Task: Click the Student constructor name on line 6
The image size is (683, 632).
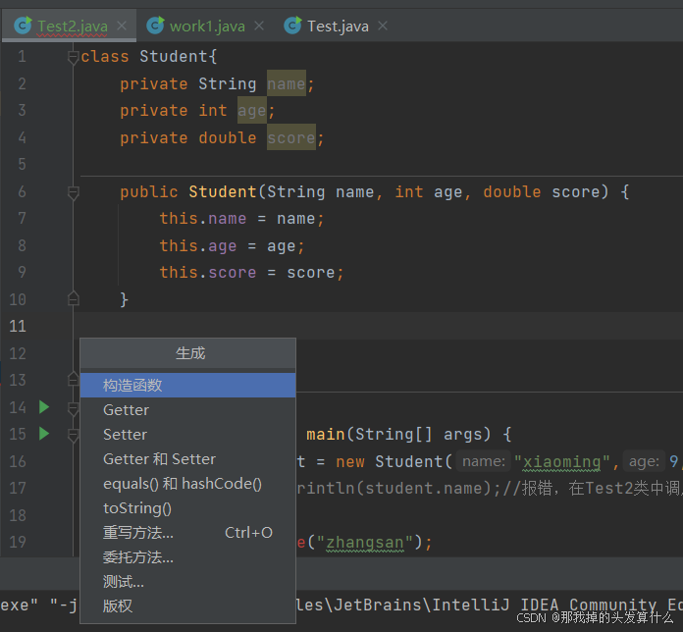Action: tap(223, 191)
